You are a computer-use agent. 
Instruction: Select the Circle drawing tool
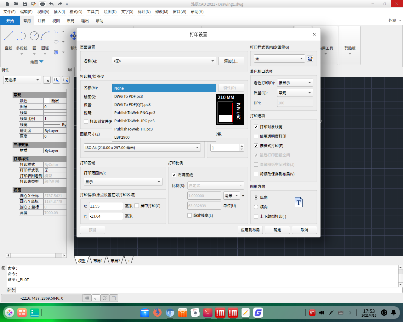(34, 36)
